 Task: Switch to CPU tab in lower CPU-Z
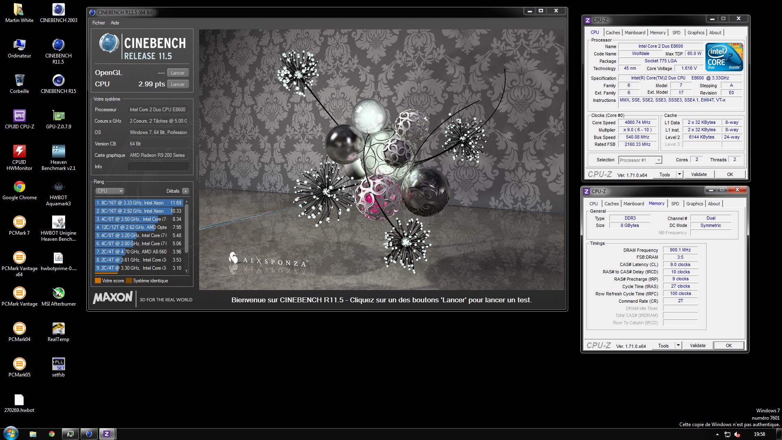[593, 204]
